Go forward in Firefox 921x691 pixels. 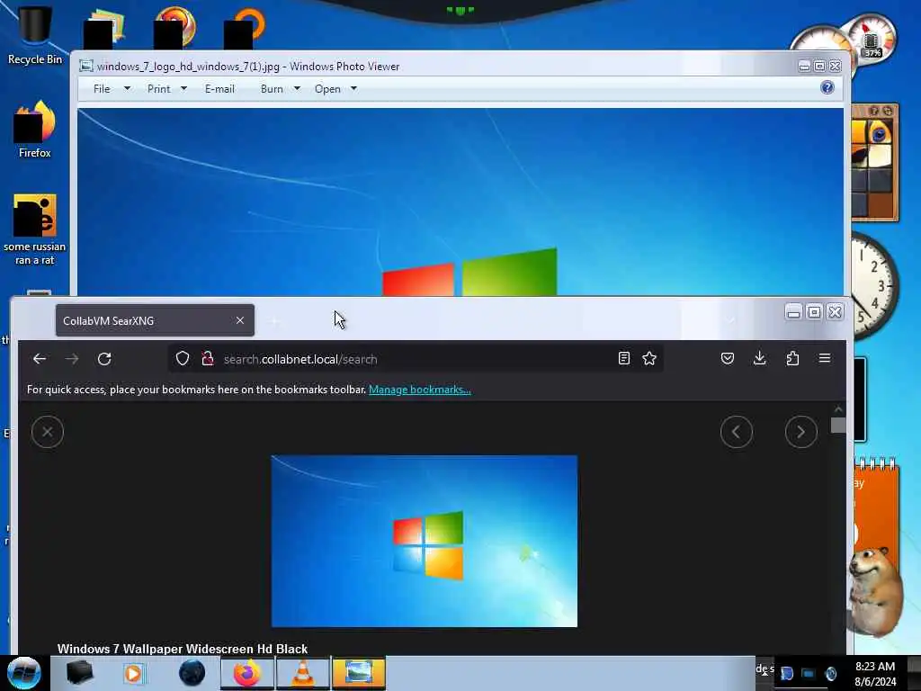tap(72, 358)
